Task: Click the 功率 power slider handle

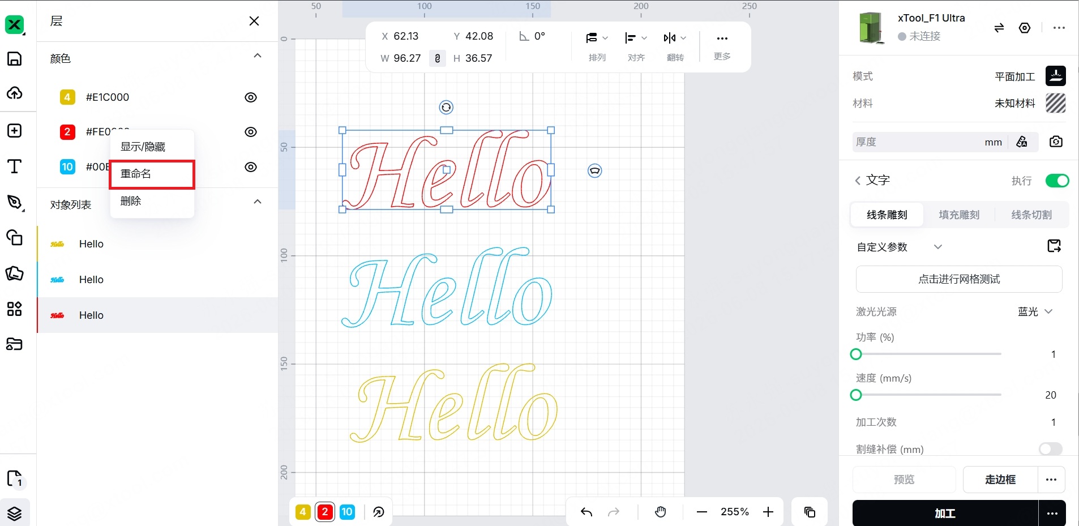Action: pos(856,354)
